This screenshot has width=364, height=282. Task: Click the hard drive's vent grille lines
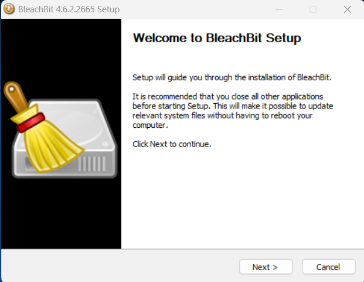[x=92, y=164]
